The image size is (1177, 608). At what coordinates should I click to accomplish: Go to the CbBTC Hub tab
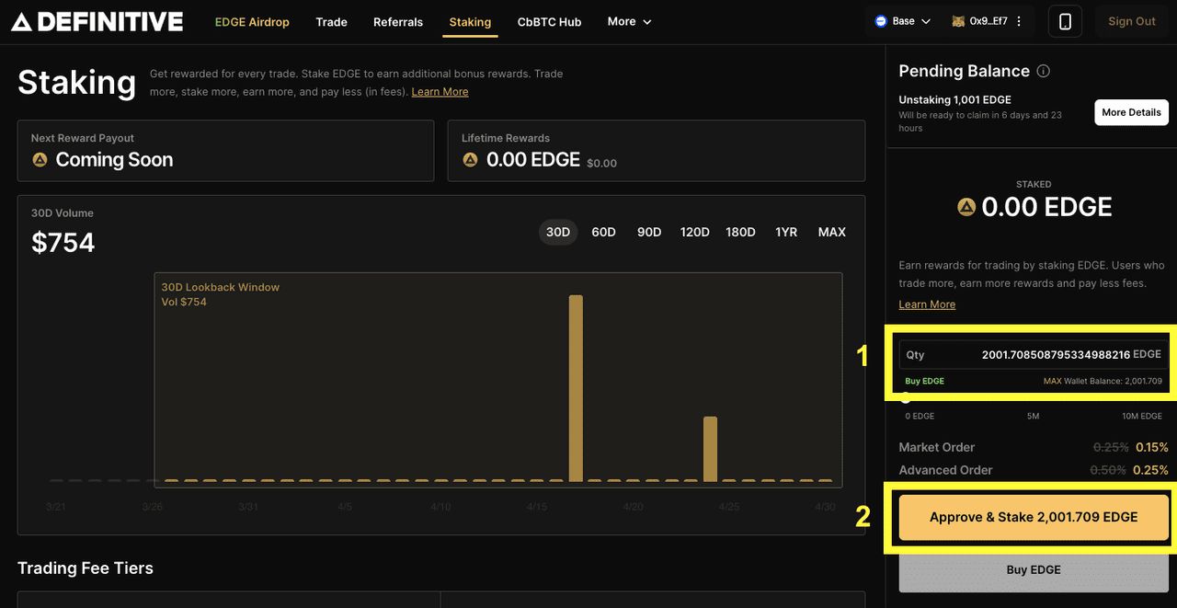pos(549,22)
